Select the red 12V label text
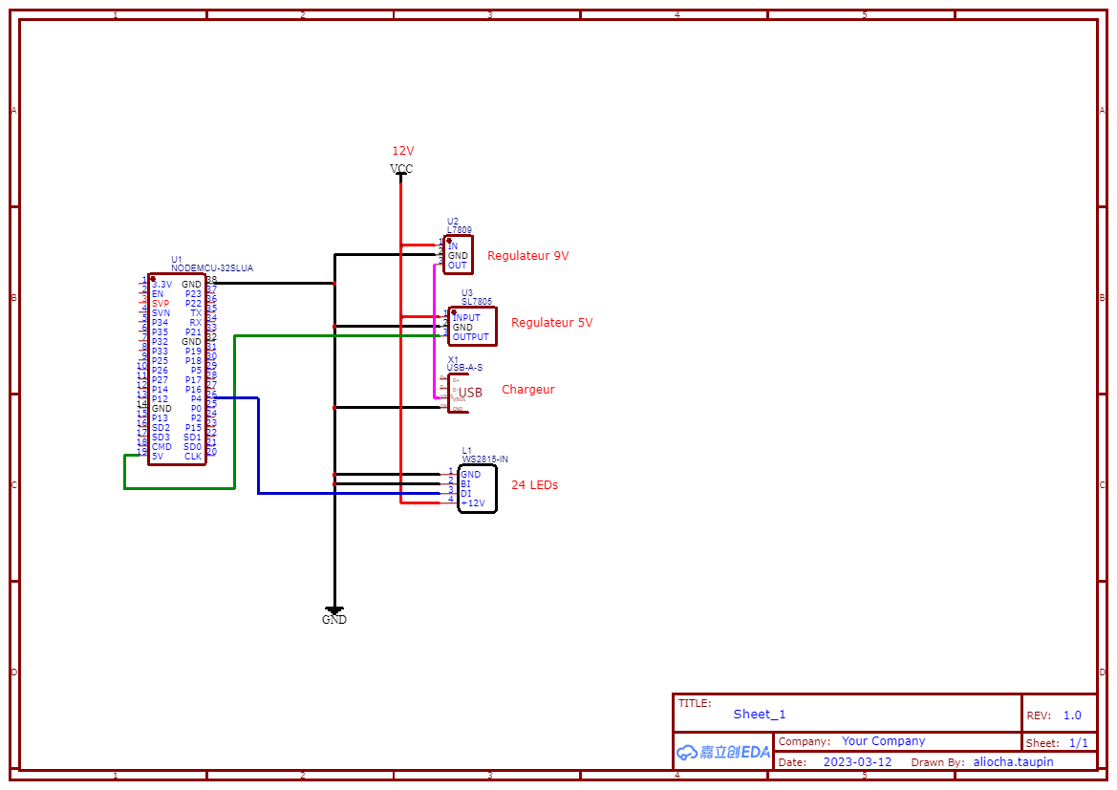Viewport: 1117px width, 790px height. pyautogui.click(x=402, y=150)
